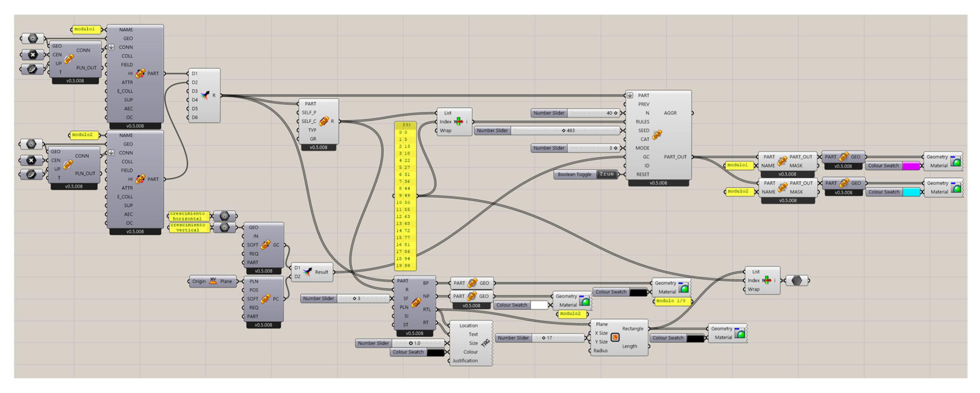
Task: Click the flatten arrow on the modulo1 CONN input
Action: (x=111, y=47)
